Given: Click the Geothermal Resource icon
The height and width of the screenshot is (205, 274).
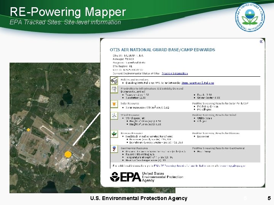Looking at the screenshot, I should point(114,149).
